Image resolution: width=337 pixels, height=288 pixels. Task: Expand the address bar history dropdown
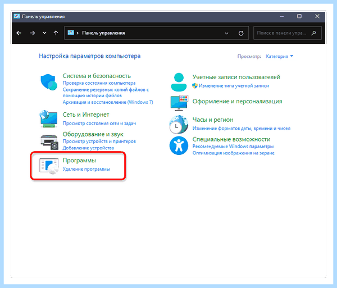point(226,33)
